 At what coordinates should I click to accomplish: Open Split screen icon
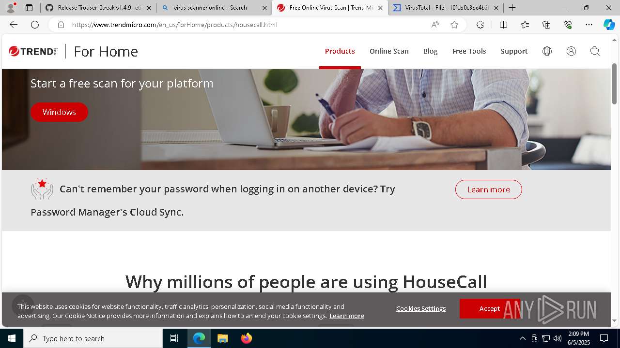[x=503, y=25]
